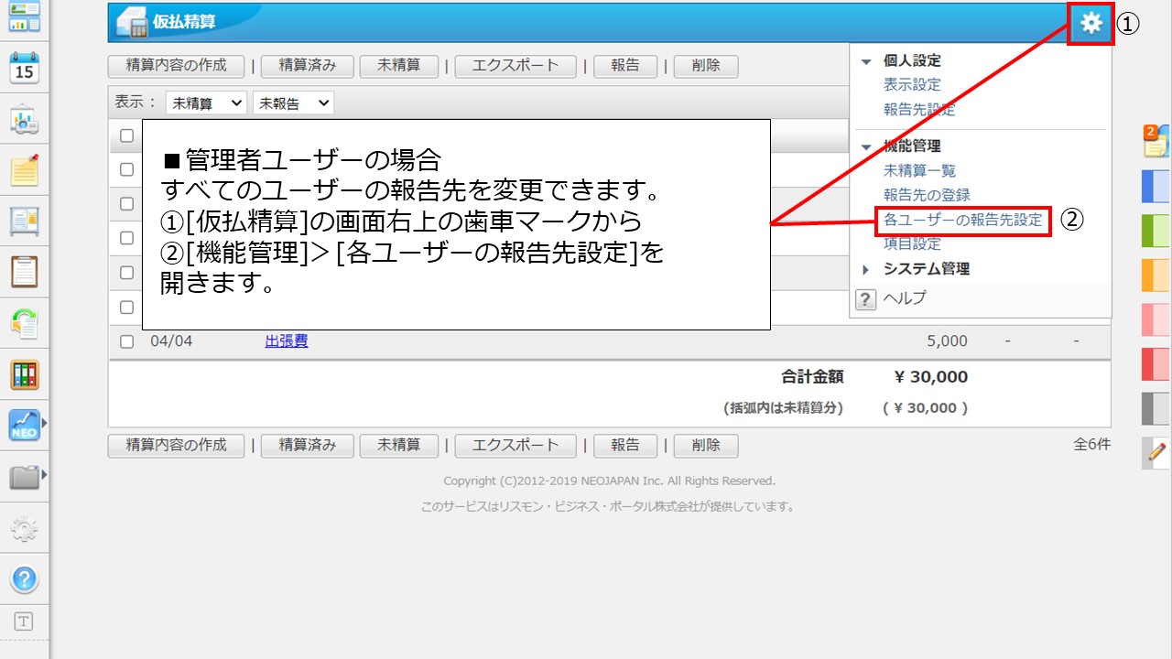Select the orange color tab at right edge
1172x659 pixels.
click(x=1156, y=275)
